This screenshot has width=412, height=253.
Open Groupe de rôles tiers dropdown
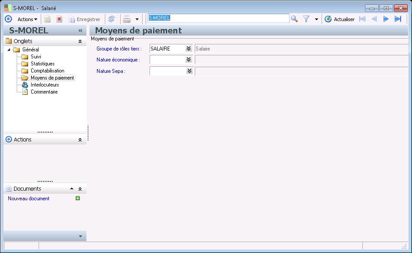tap(189, 48)
